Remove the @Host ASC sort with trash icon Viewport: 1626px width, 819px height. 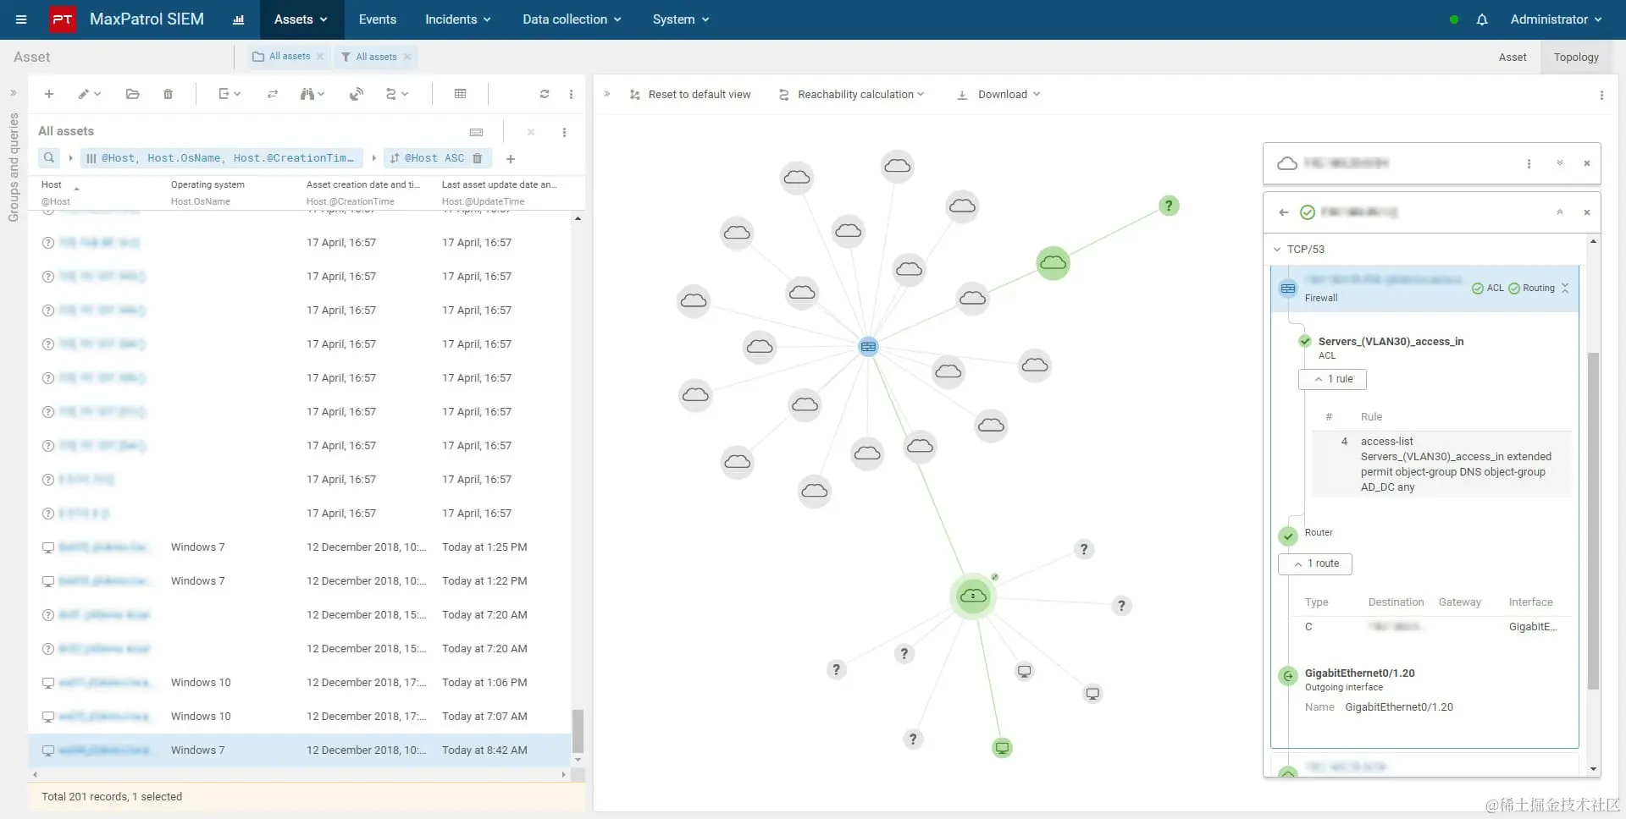coord(477,158)
